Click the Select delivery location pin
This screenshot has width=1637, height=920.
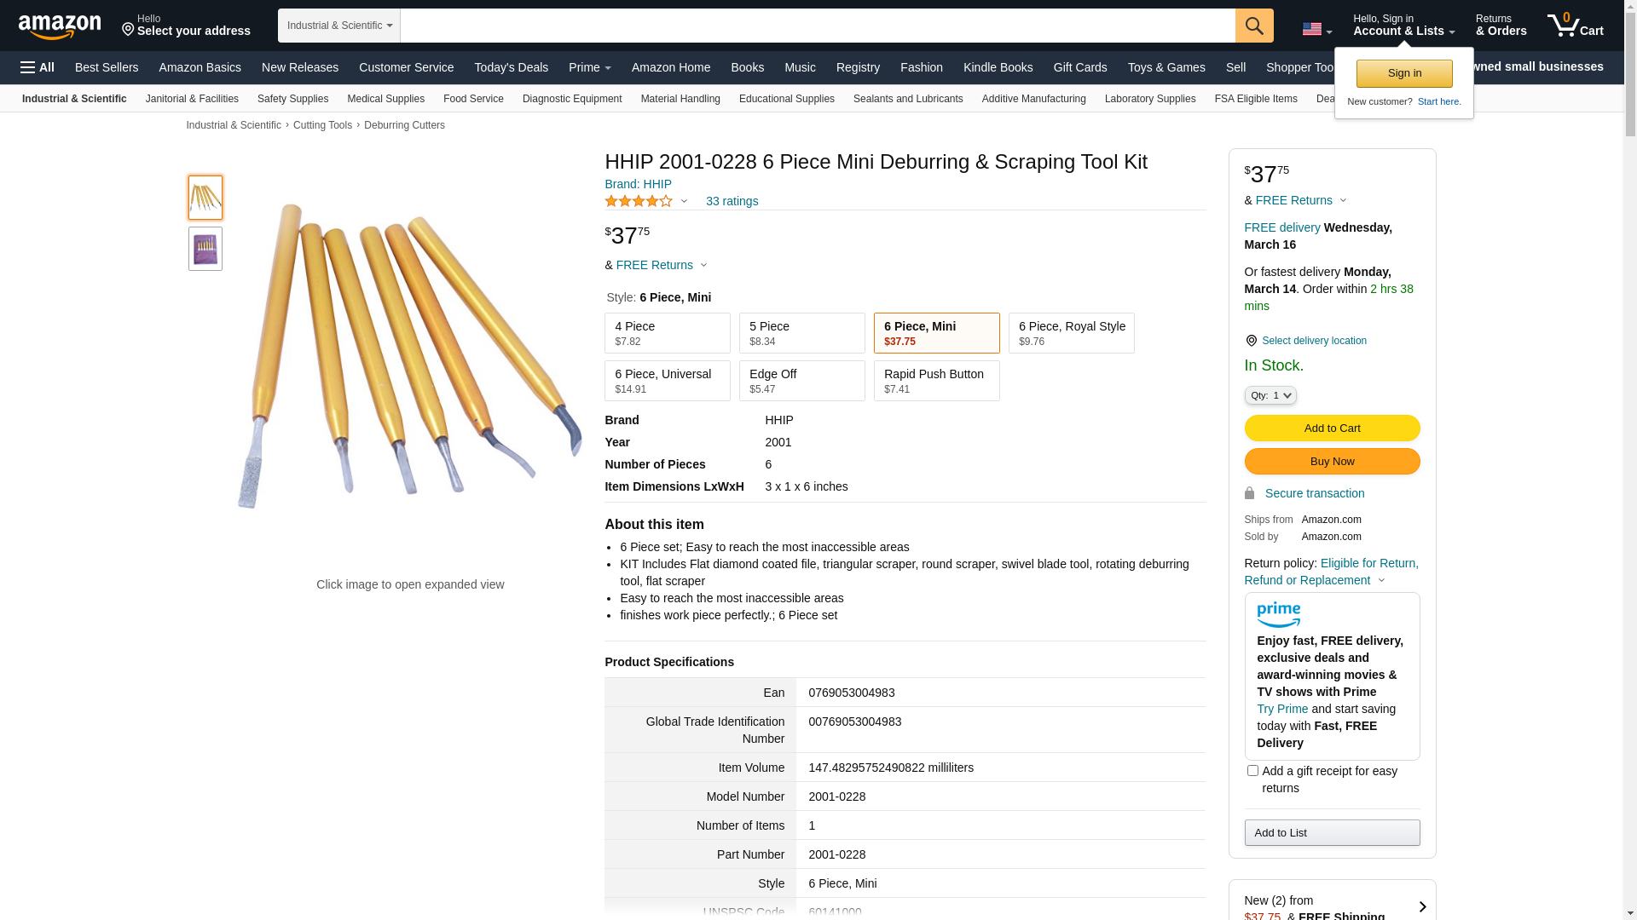point(1251,341)
